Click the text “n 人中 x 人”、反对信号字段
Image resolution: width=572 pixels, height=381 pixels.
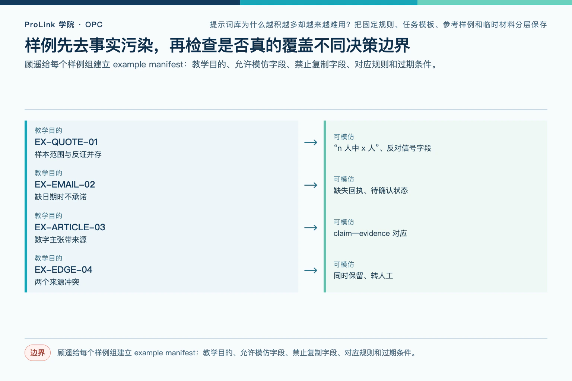[382, 148]
